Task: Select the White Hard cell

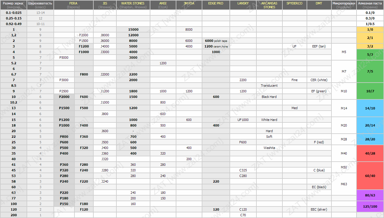Action: coord(269,120)
